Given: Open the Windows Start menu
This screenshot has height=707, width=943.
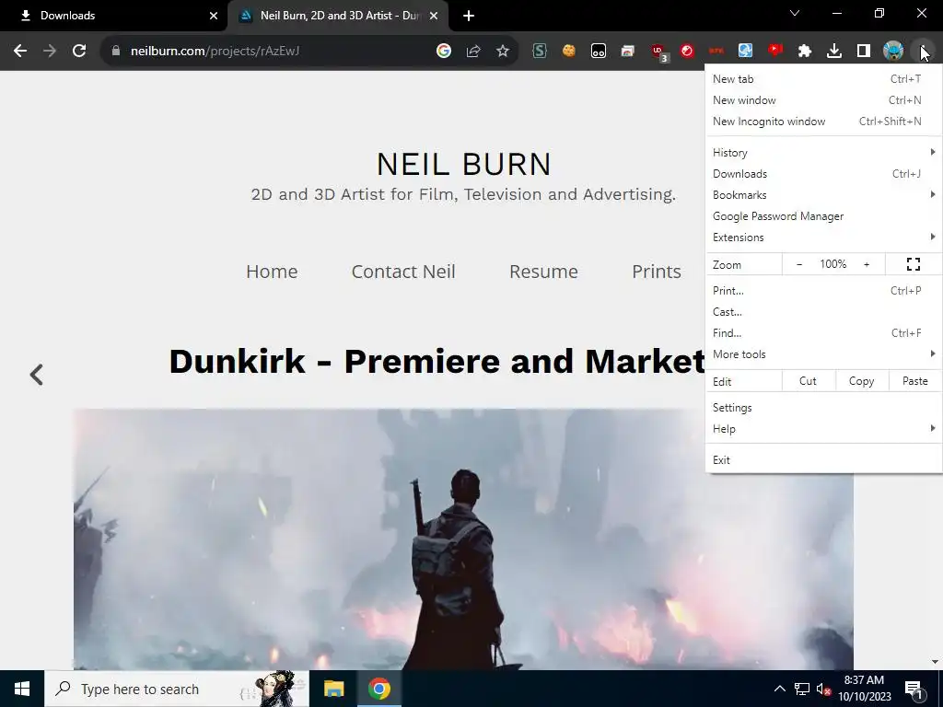Looking at the screenshot, I should tap(22, 689).
